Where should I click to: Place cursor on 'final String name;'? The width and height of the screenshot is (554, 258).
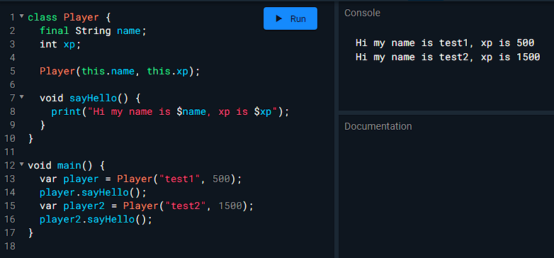point(93,30)
